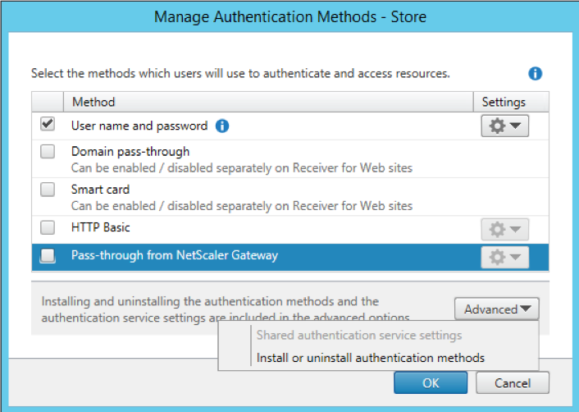Click gear icon for Pass-through from NetScaler Gateway
Screen dimensions: 579x412
(504, 258)
